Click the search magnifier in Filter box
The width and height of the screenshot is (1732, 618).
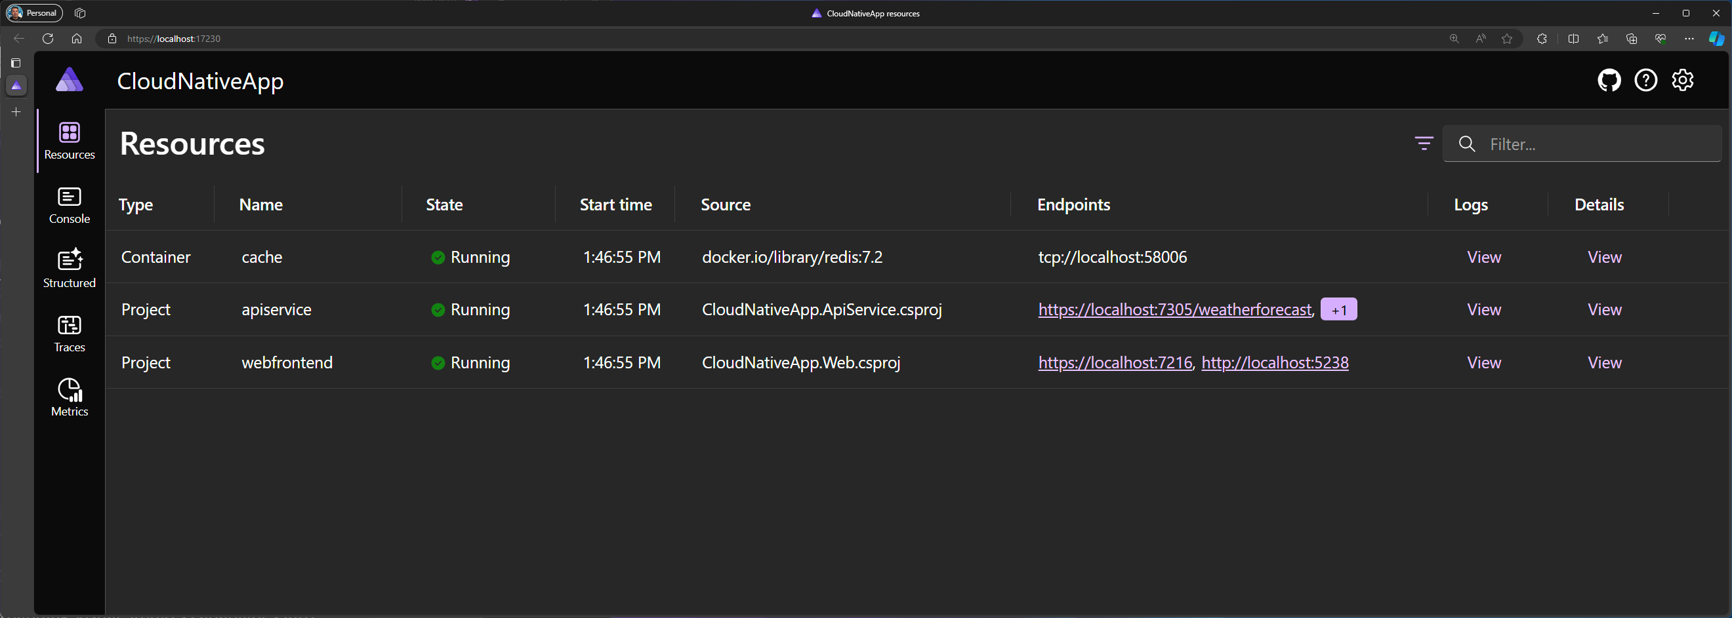1467,144
